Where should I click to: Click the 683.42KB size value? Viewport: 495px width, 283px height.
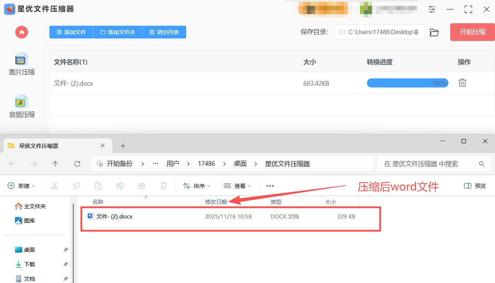316,83
